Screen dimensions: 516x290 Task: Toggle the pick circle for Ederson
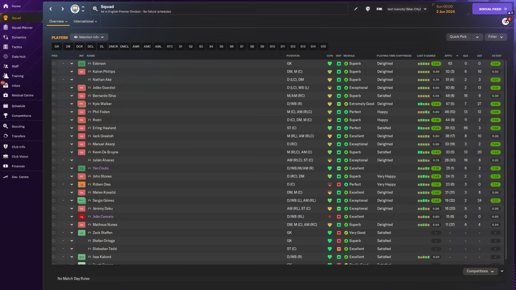click(54, 64)
